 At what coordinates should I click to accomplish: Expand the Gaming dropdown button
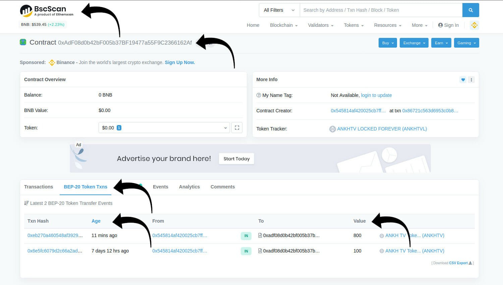(x=466, y=43)
